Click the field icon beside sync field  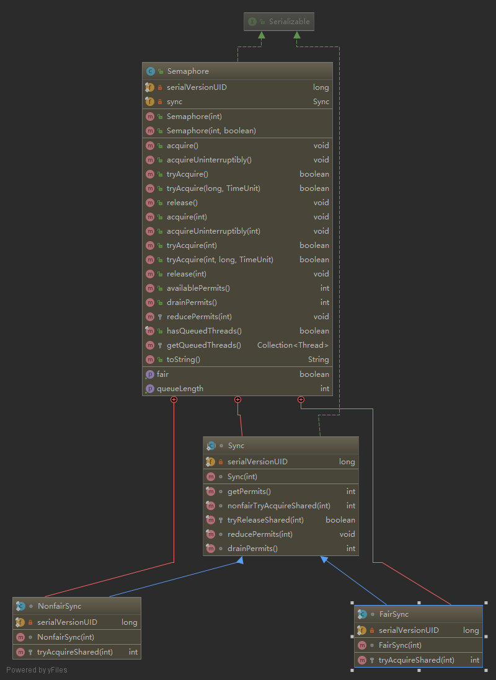[x=149, y=102]
